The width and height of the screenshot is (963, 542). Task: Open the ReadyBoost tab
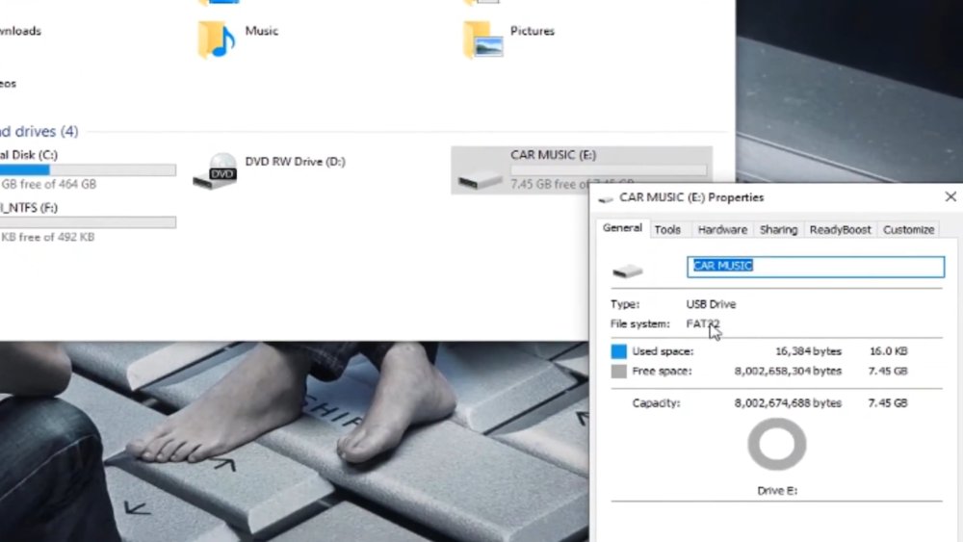point(840,229)
